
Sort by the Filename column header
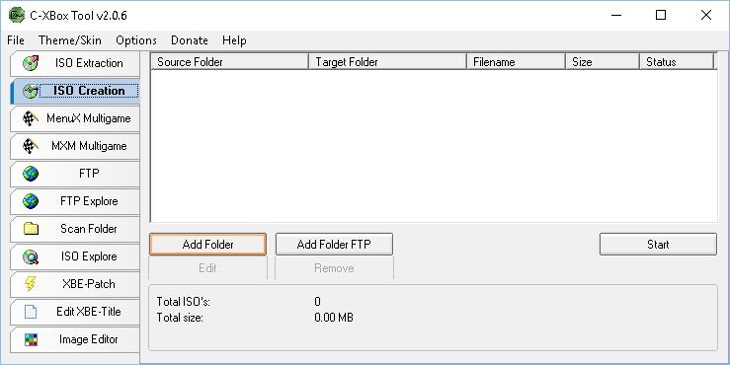click(516, 62)
